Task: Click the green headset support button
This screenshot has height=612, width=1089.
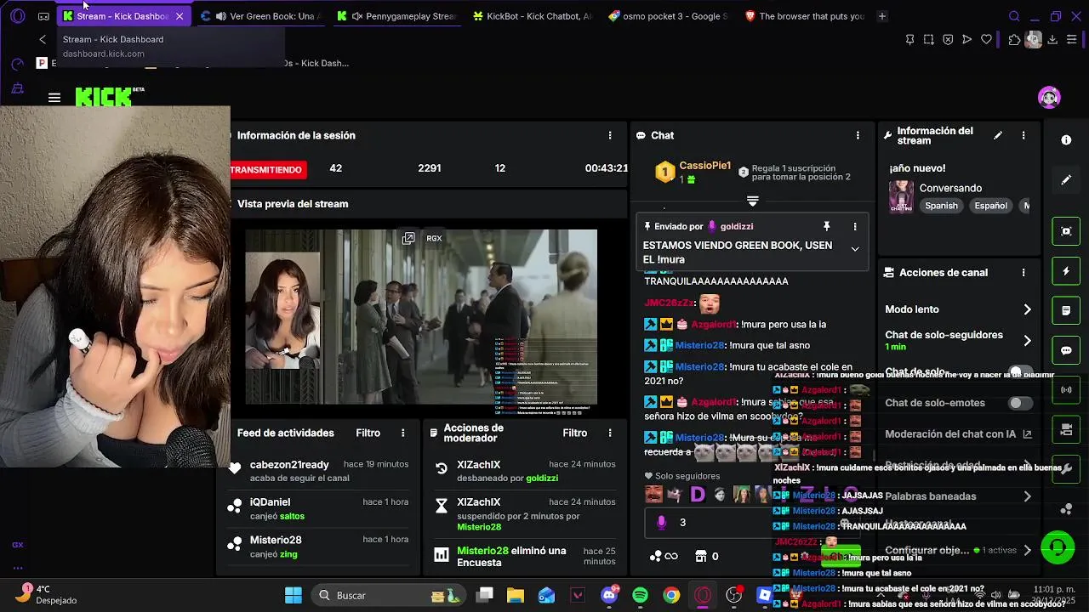Action: tap(1058, 547)
